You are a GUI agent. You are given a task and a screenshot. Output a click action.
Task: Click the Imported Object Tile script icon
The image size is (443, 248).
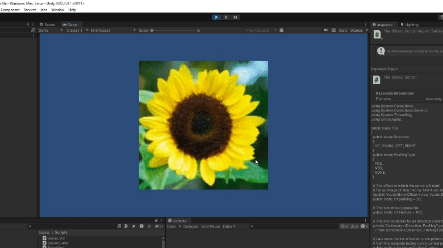[377, 80]
